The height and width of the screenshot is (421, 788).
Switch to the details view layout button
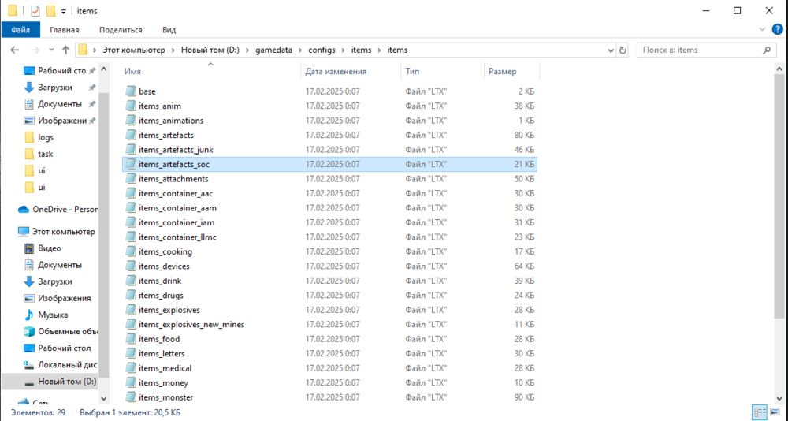760,412
